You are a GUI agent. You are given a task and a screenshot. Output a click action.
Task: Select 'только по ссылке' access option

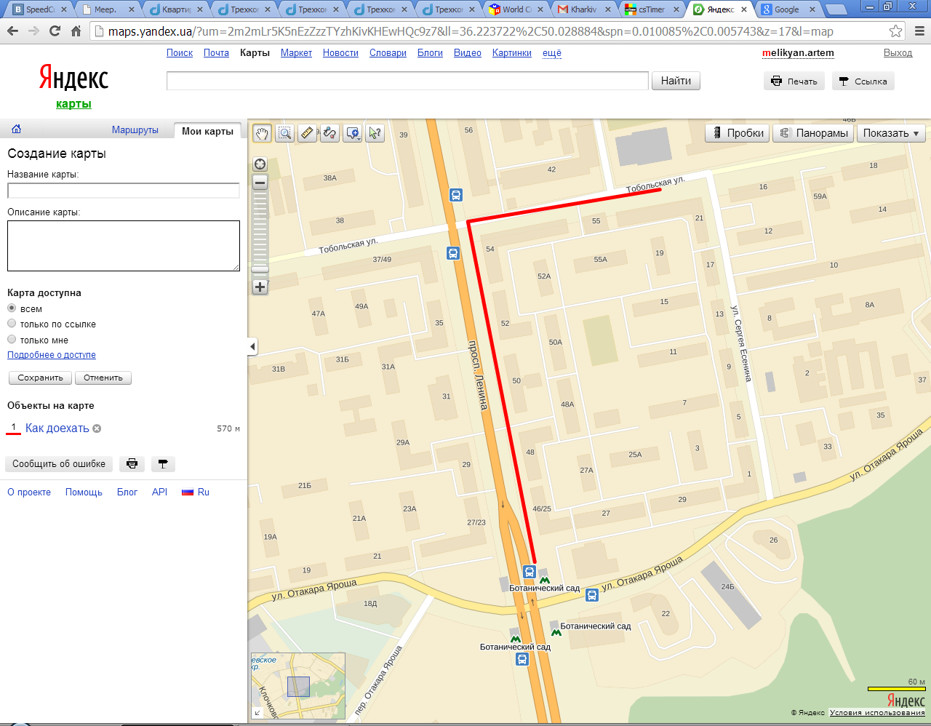click(12, 323)
